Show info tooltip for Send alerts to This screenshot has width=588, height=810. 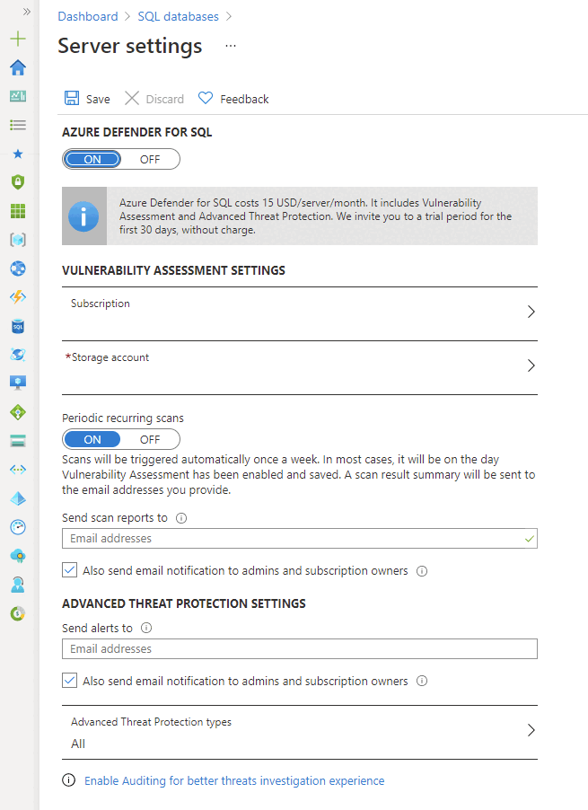pyautogui.click(x=146, y=629)
